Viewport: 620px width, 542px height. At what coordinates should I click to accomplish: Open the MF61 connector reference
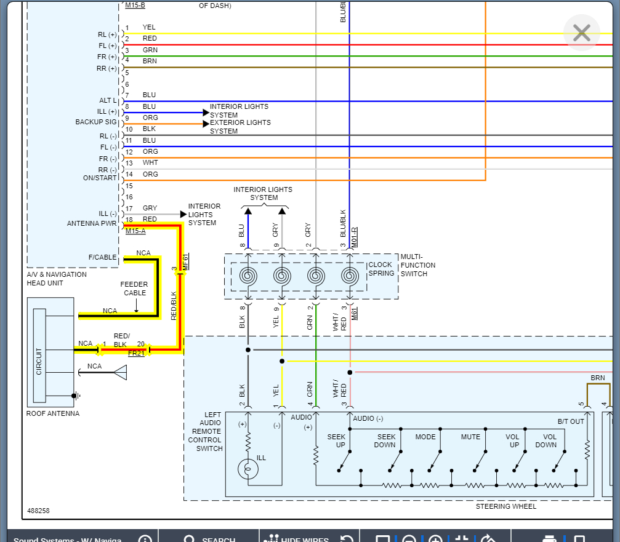coord(185,261)
